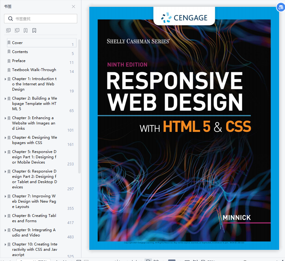The height and width of the screenshot is (261, 285).
Task: Select Chapter 4: Designing Webpages with CSS
Action: coord(34,140)
